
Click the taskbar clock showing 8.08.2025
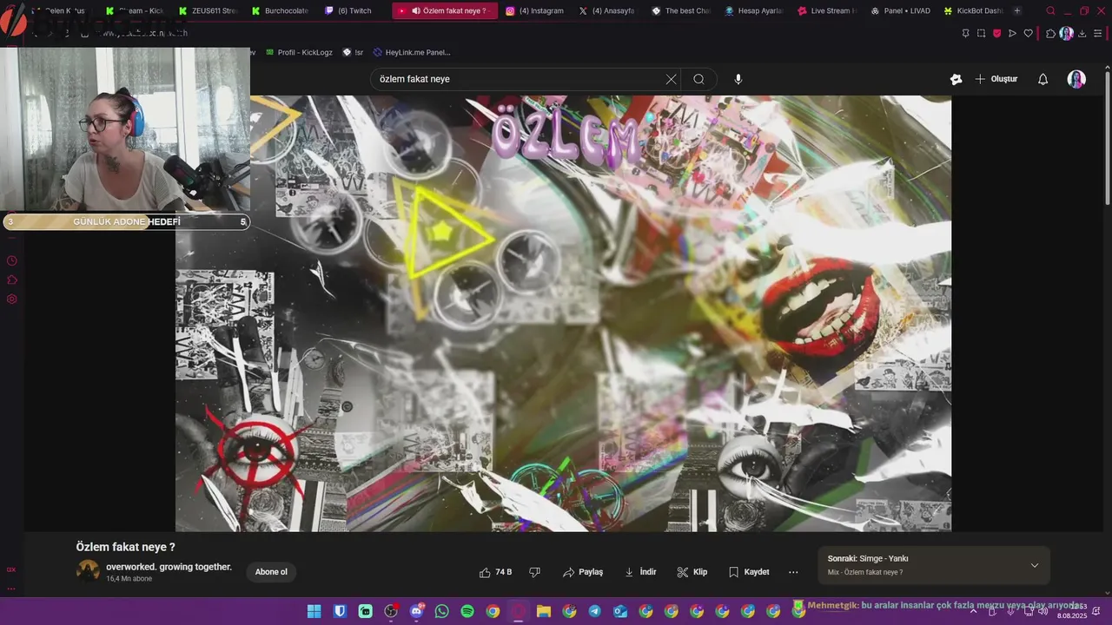[x=1072, y=611]
